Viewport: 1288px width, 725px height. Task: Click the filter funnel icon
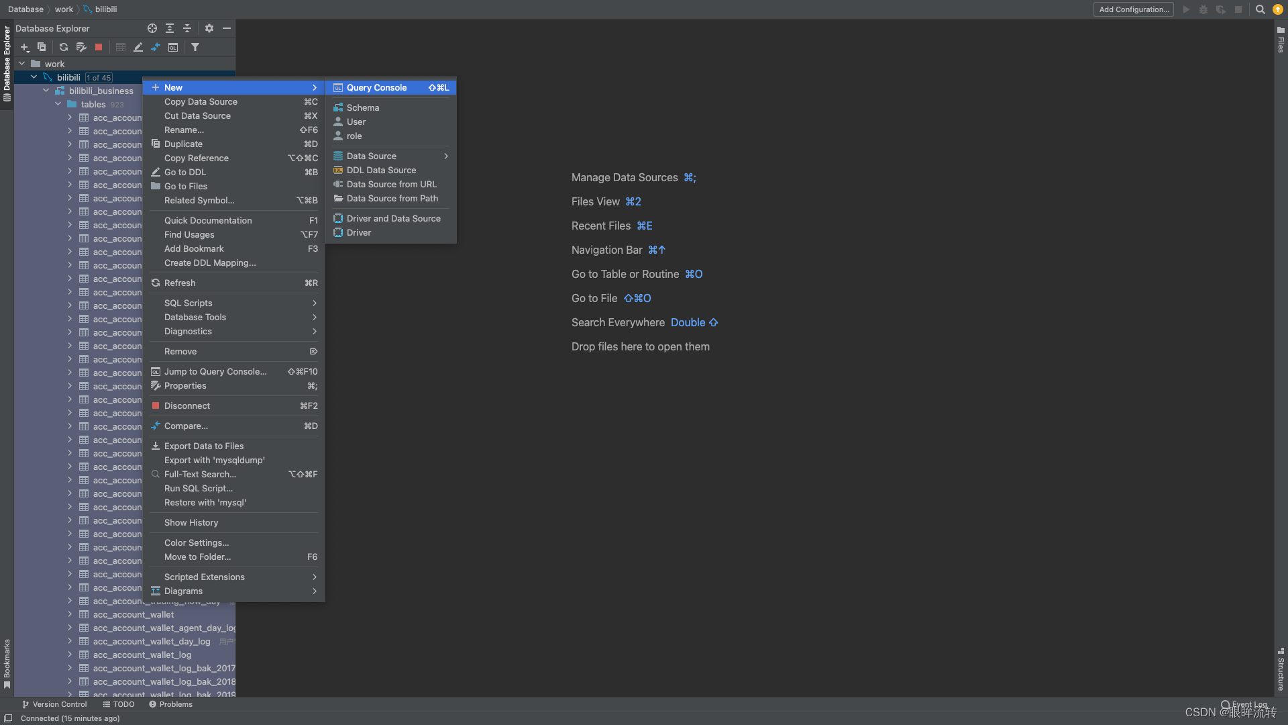point(195,48)
